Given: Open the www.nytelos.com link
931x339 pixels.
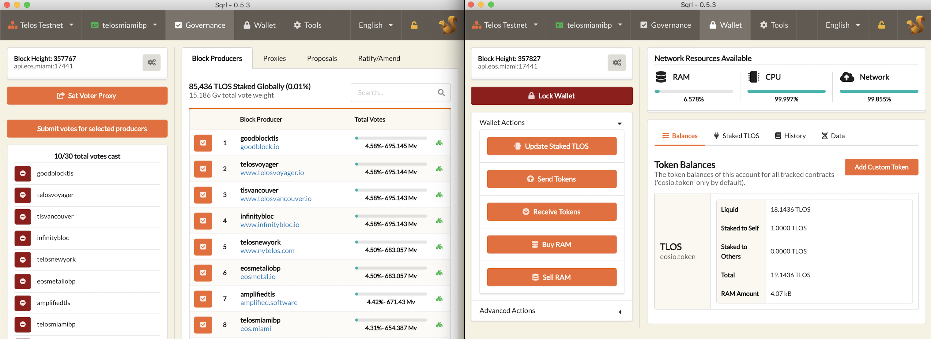Looking at the screenshot, I should pos(267,251).
